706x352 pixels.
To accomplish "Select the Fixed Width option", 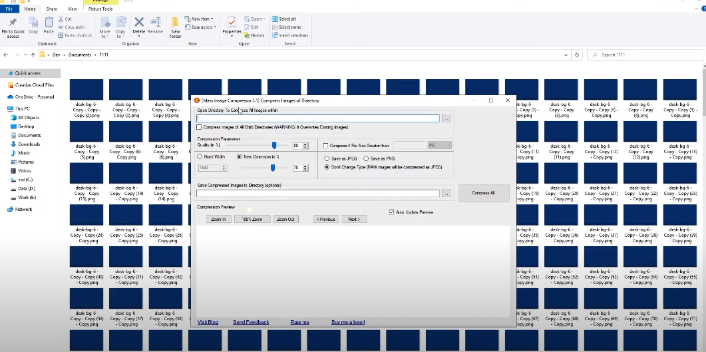I will coord(200,156).
